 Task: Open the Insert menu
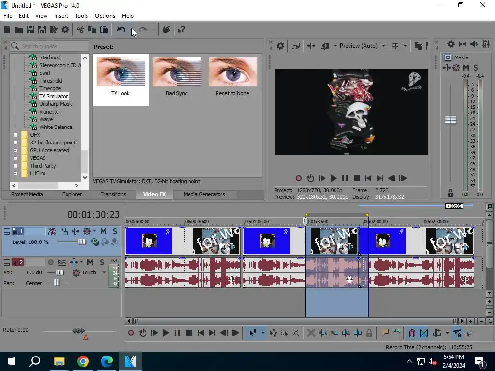61,16
